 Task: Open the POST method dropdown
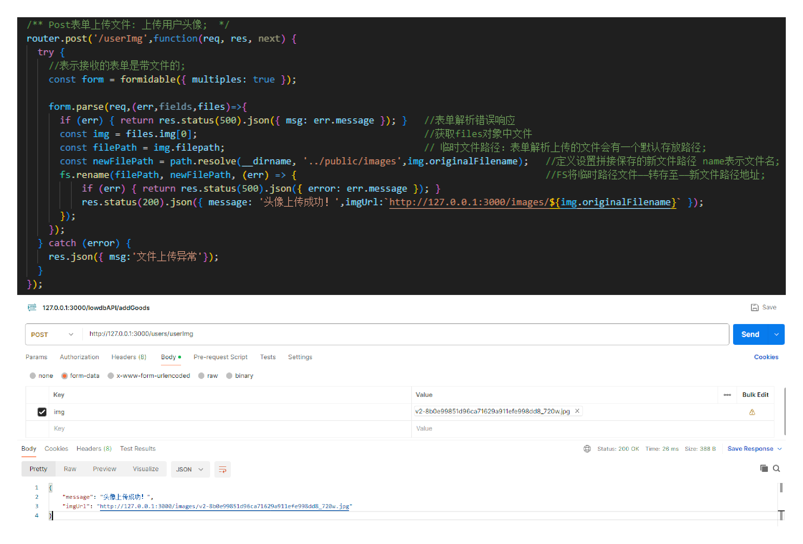point(52,334)
